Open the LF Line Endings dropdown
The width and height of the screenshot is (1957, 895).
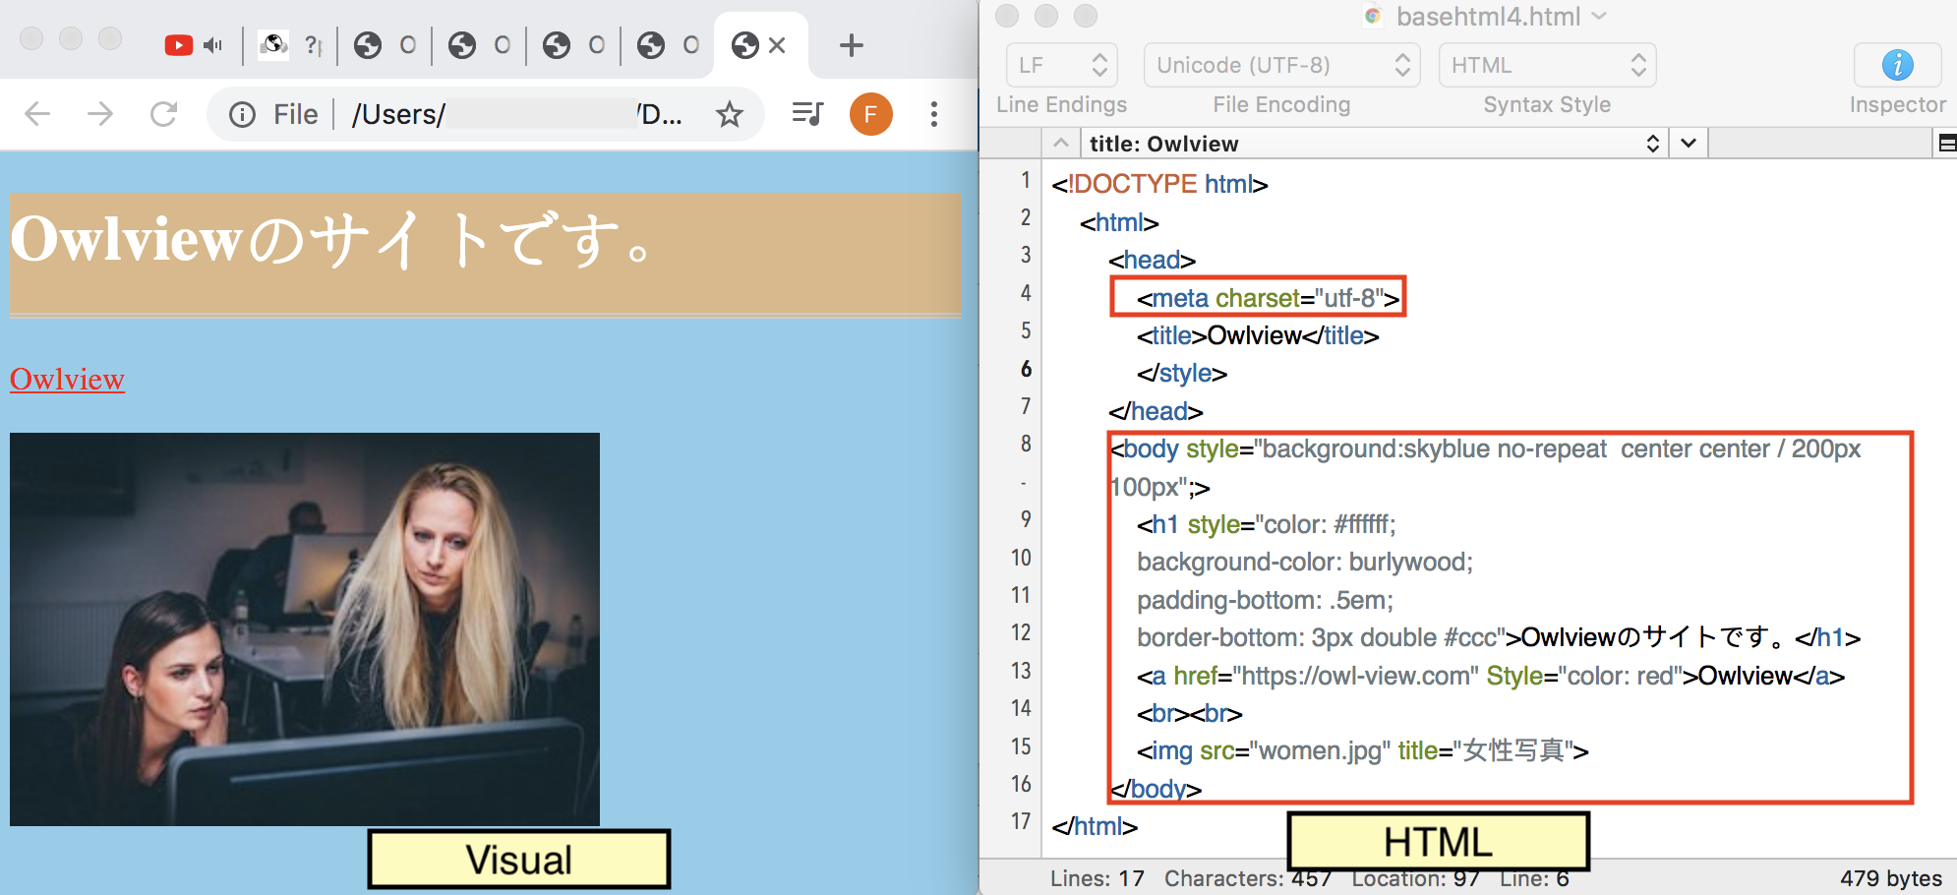point(1061,65)
